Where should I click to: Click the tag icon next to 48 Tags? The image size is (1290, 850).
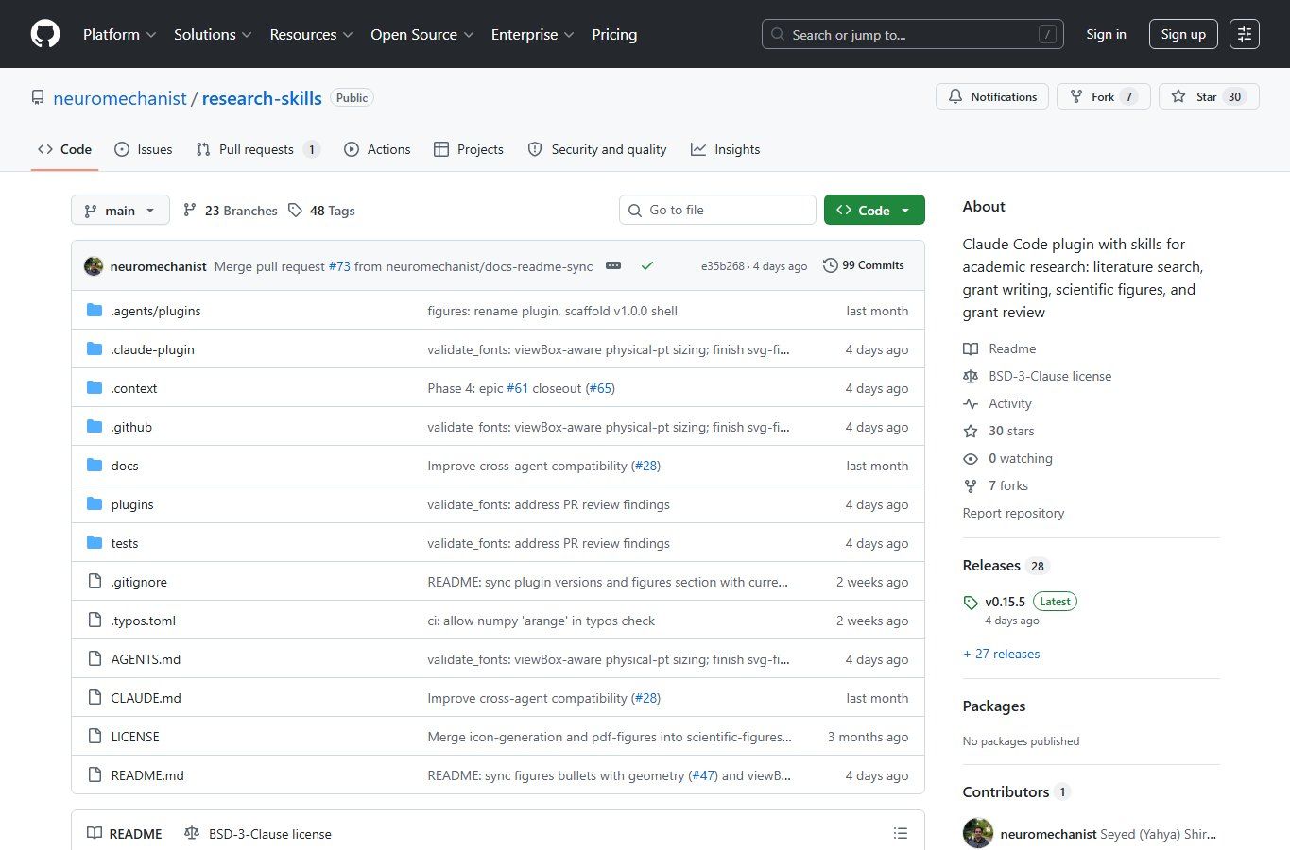coord(296,211)
